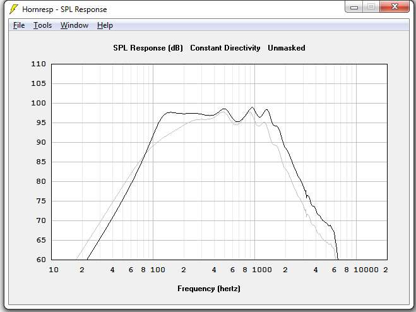
Task: Click the 110 value on the dB axis
Action: coord(39,64)
